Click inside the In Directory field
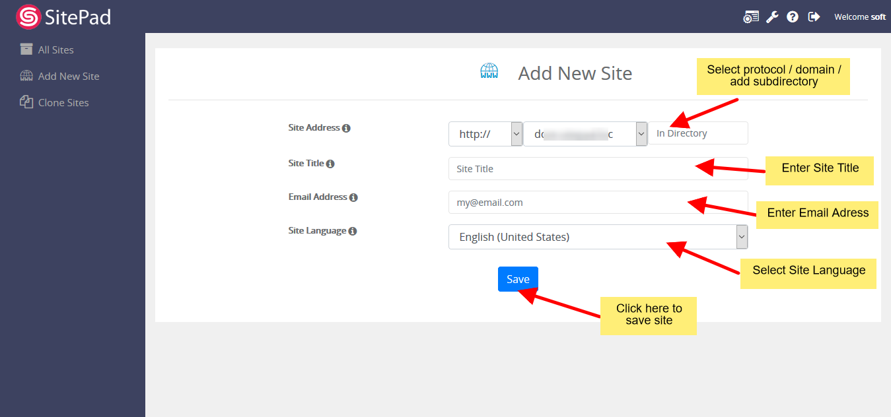Image resolution: width=891 pixels, height=417 pixels. 697,133
